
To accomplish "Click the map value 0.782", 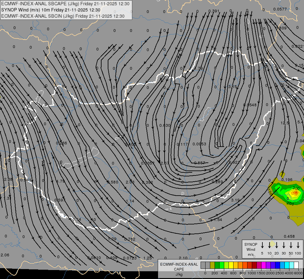I will 130,239.
